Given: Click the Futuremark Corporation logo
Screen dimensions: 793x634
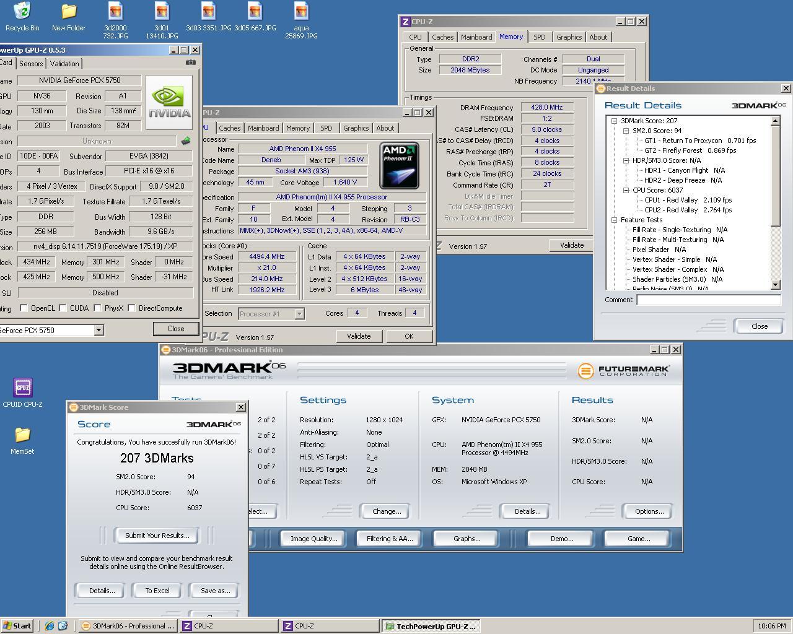Looking at the screenshot, I should 624,370.
